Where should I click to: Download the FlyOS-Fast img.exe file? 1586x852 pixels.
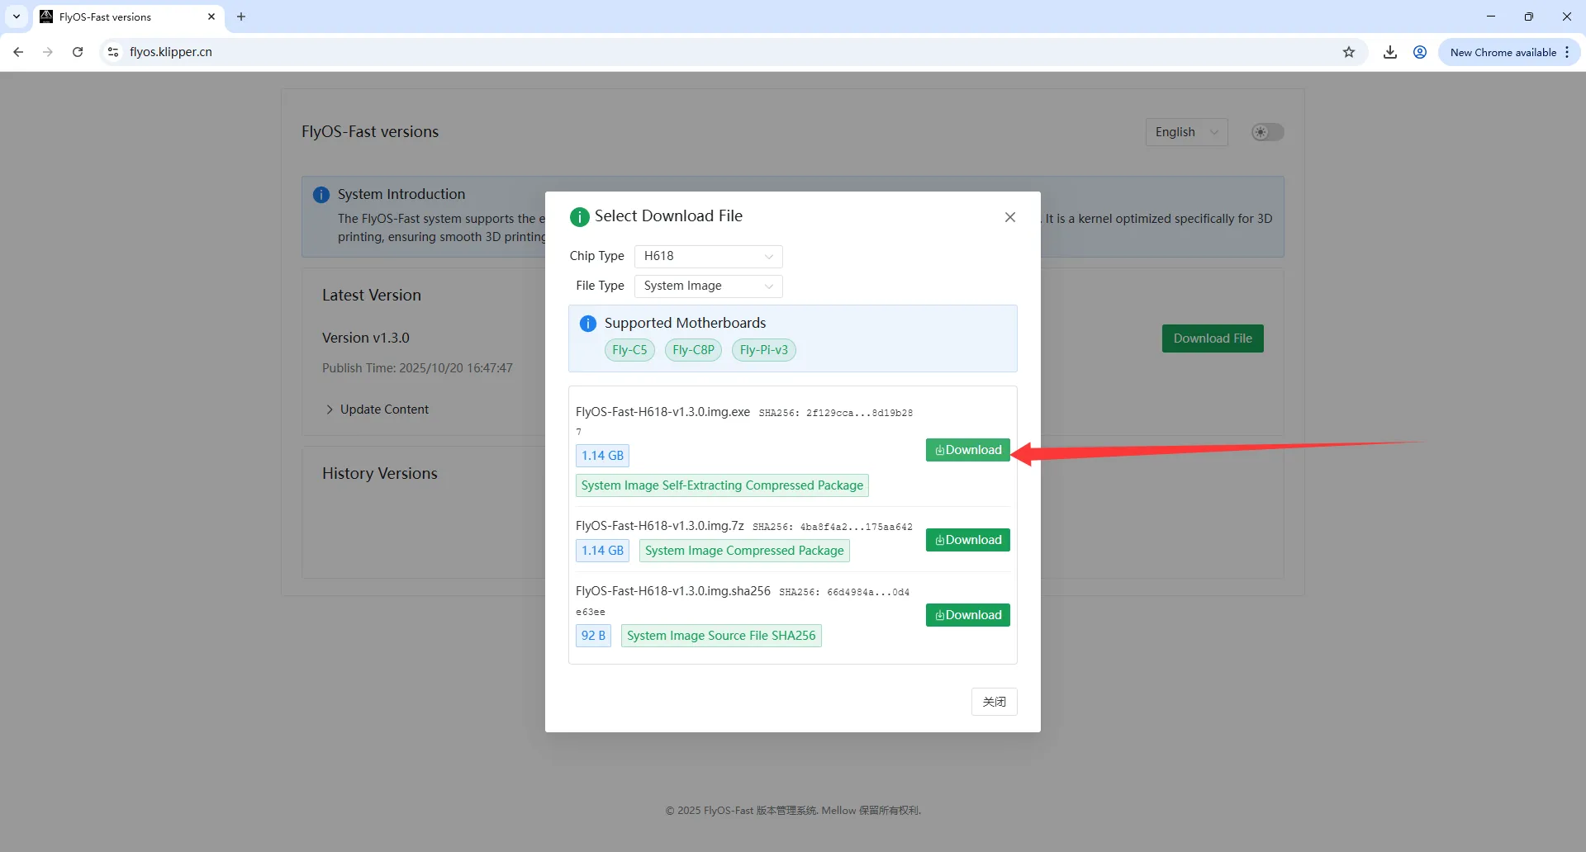[967, 450]
